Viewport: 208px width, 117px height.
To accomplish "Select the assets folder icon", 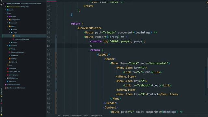I will [9, 16].
